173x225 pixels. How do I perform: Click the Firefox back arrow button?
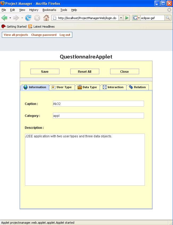pos(5,18)
